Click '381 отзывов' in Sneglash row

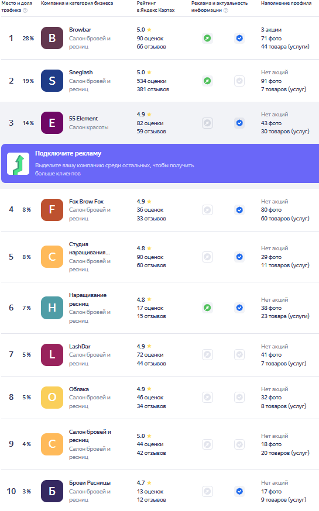pos(153,89)
